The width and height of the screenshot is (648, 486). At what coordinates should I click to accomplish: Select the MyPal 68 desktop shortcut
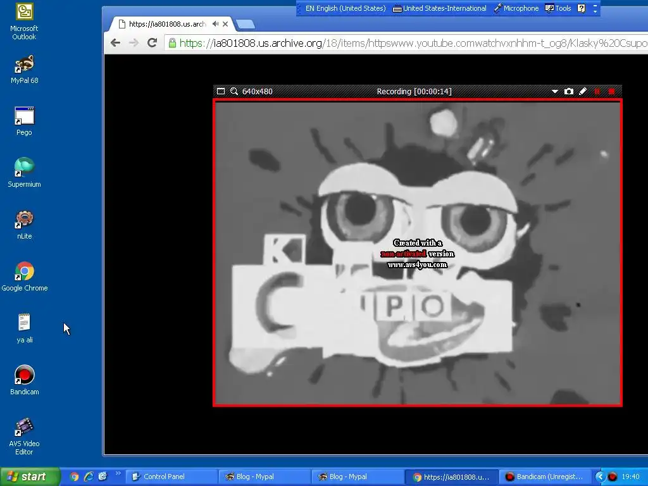coord(24,70)
